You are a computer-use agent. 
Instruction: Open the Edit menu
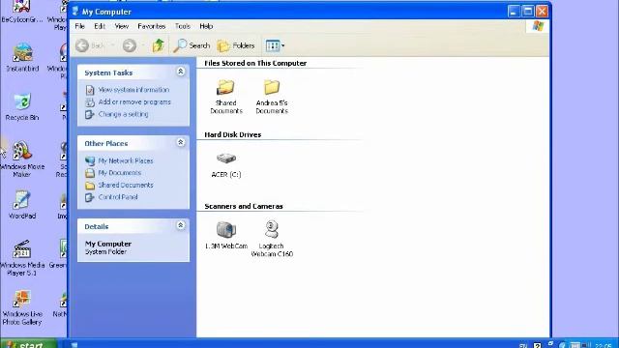pos(100,26)
